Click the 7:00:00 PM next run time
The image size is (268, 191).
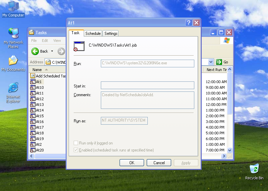(215, 150)
